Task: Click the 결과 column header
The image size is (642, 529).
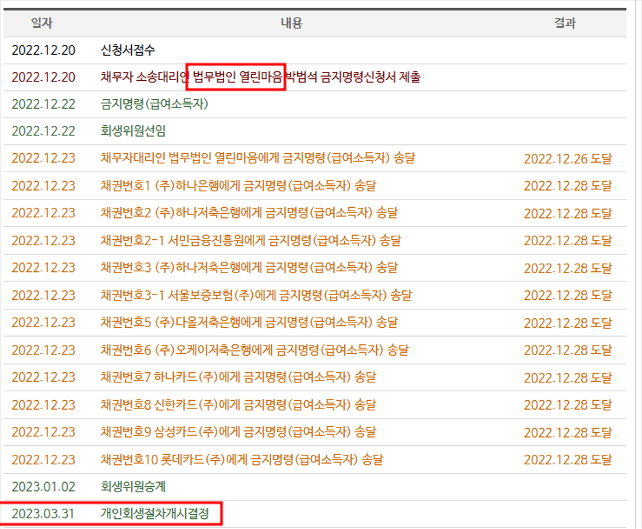Action: click(565, 23)
